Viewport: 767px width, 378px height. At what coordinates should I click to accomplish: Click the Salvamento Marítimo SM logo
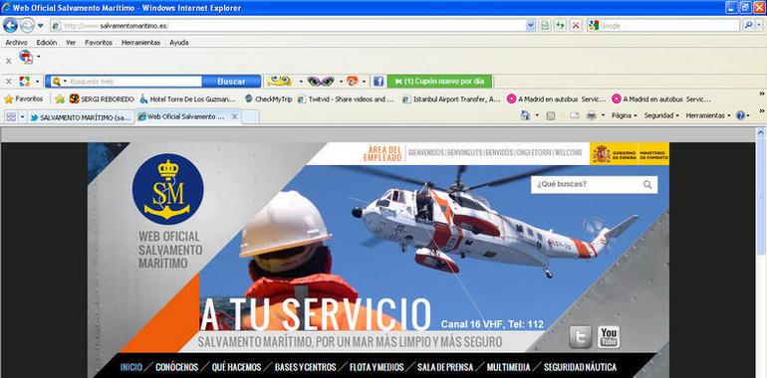tap(167, 189)
